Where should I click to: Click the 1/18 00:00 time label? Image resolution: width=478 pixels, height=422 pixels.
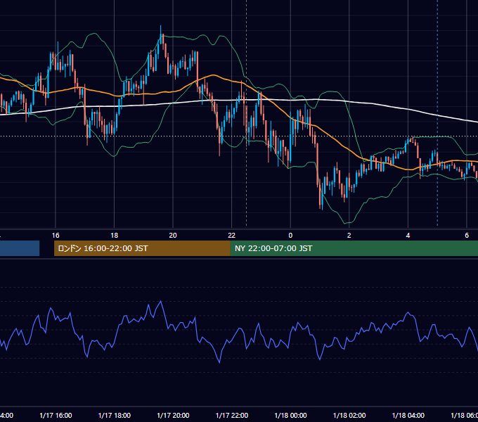290,415
